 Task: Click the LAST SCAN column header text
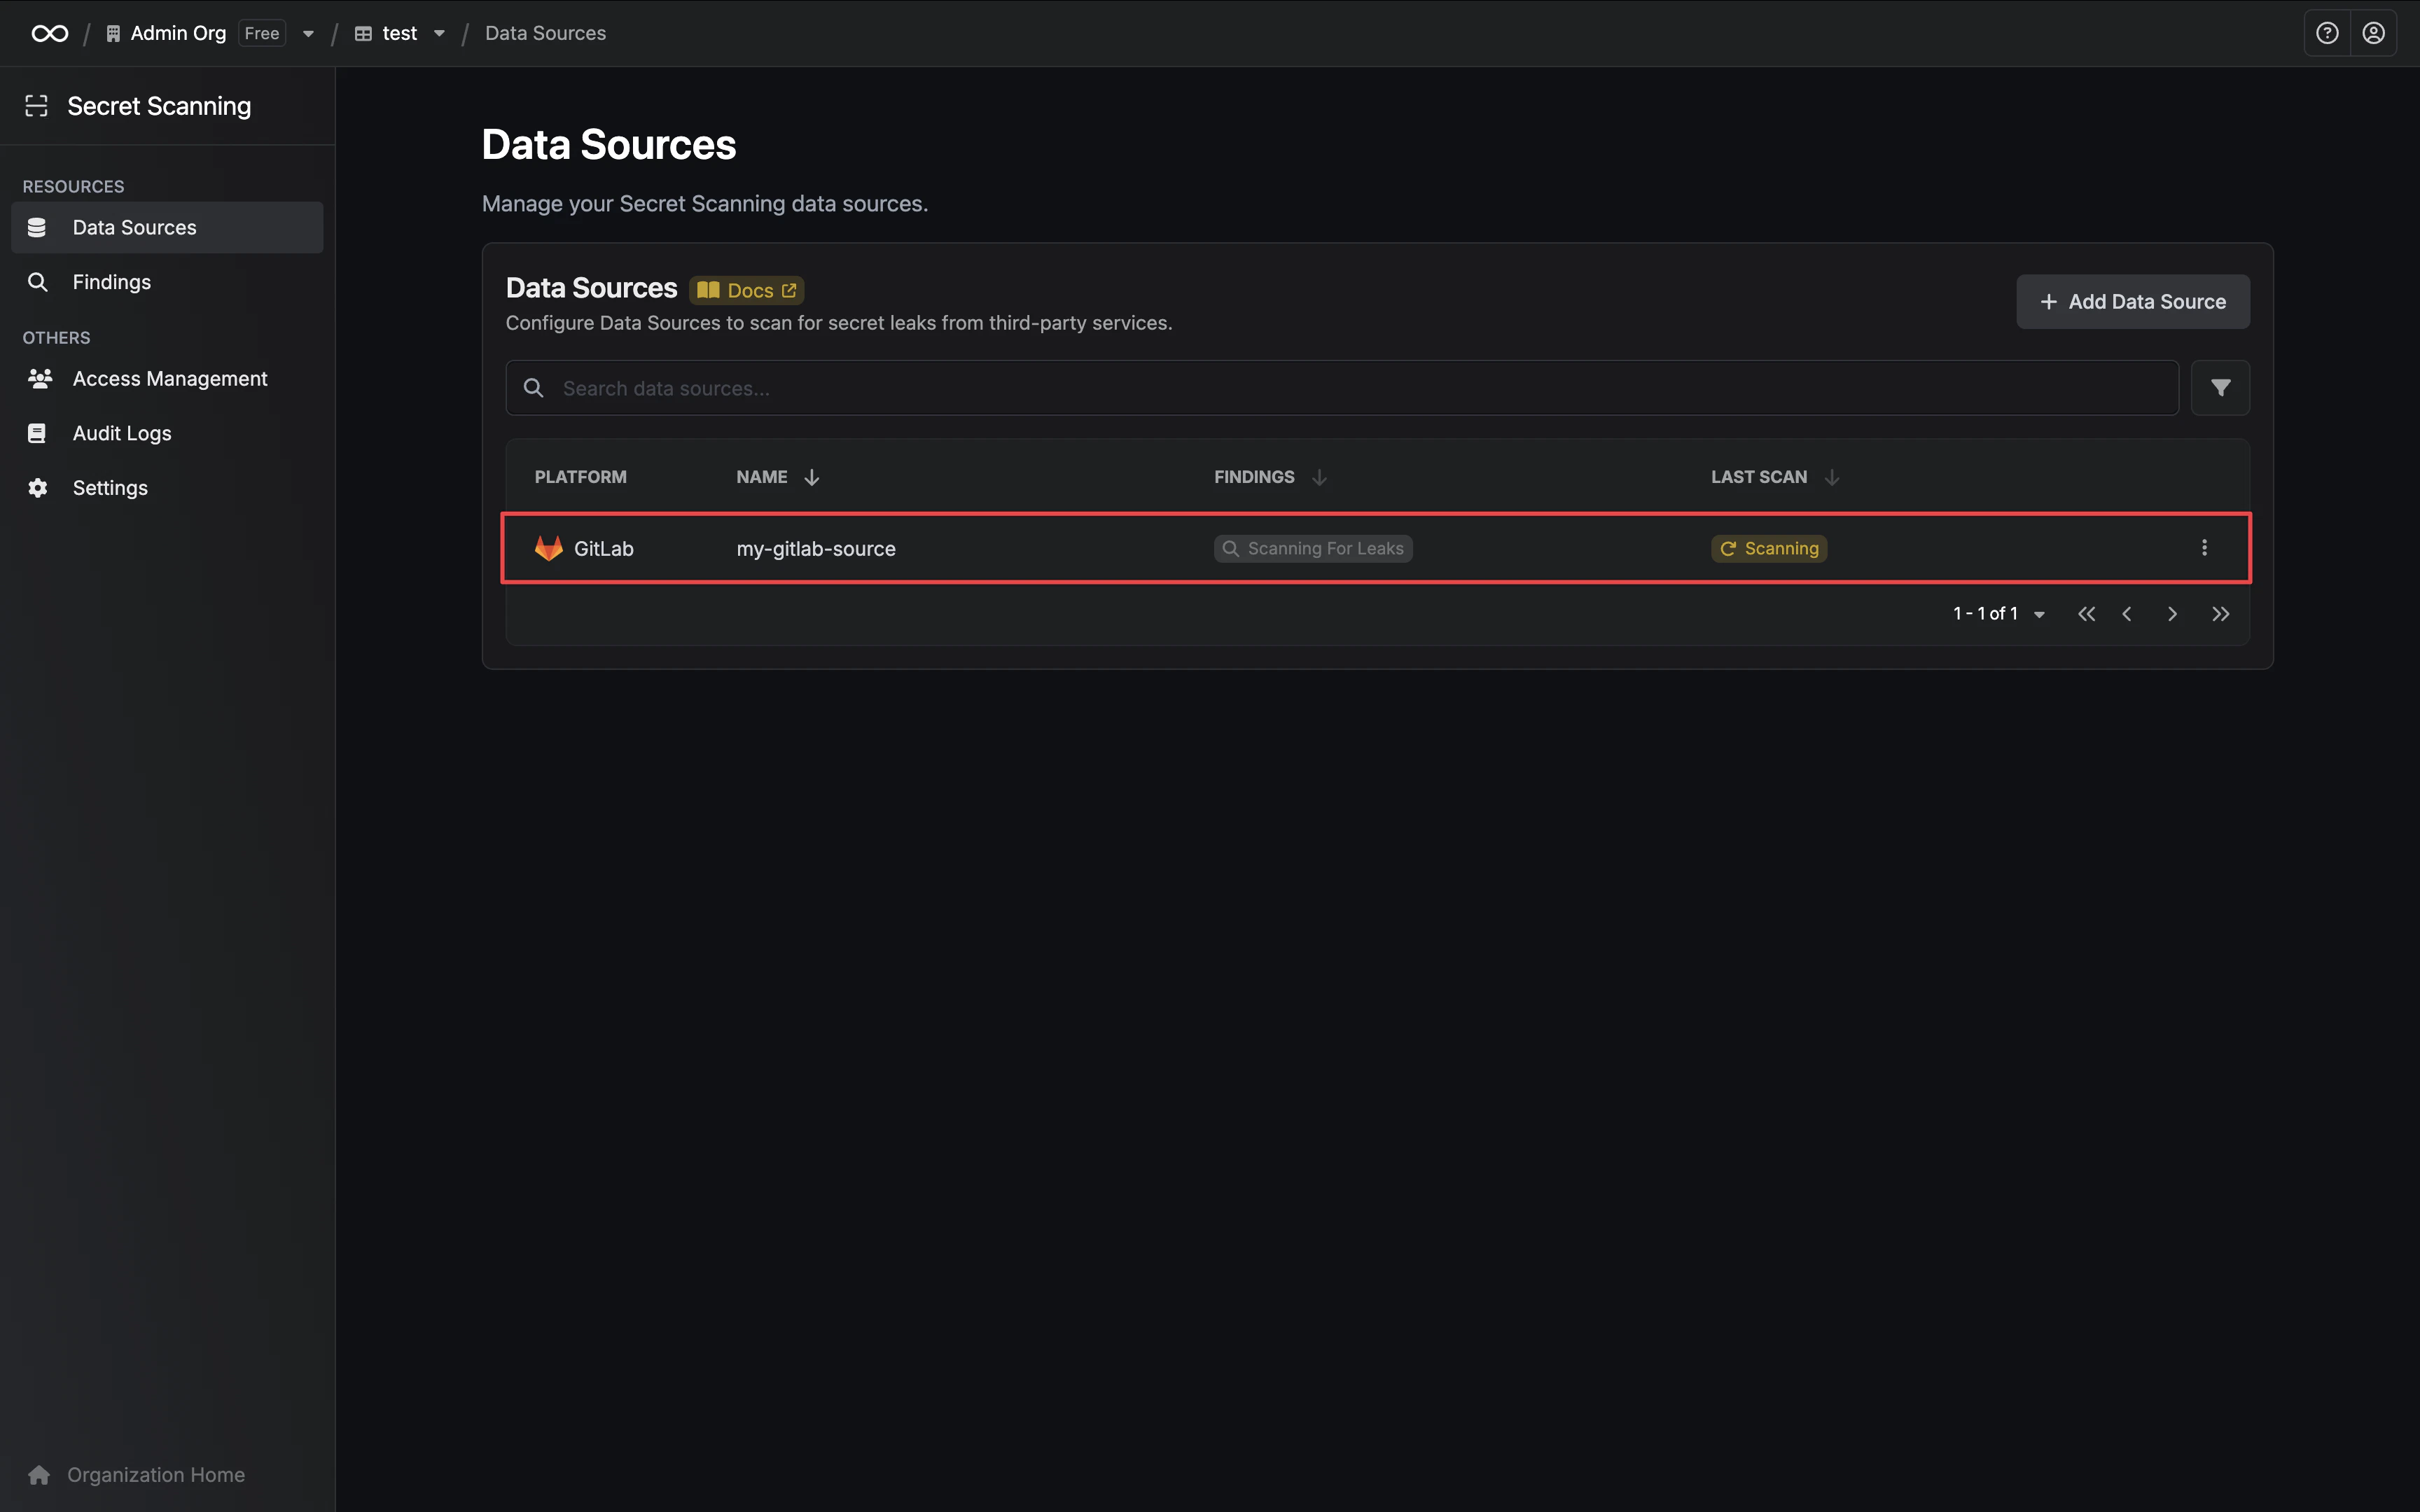(x=1759, y=477)
